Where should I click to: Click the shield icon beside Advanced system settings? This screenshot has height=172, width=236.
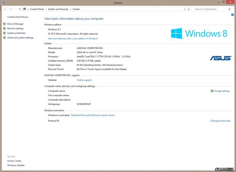point(4,38)
